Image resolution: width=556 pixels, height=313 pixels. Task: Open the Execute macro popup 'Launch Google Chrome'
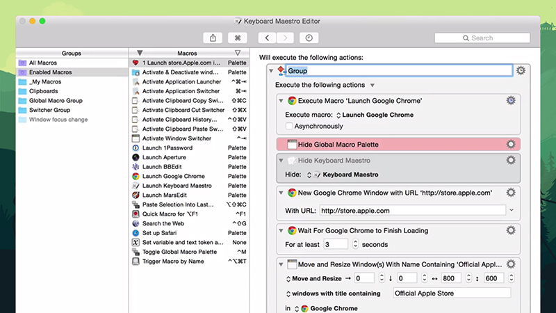point(375,115)
